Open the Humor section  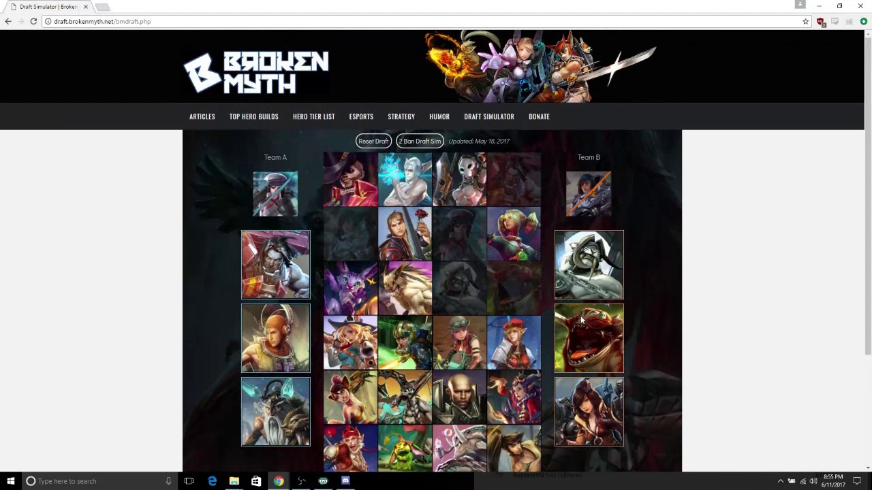(x=439, y=116)
